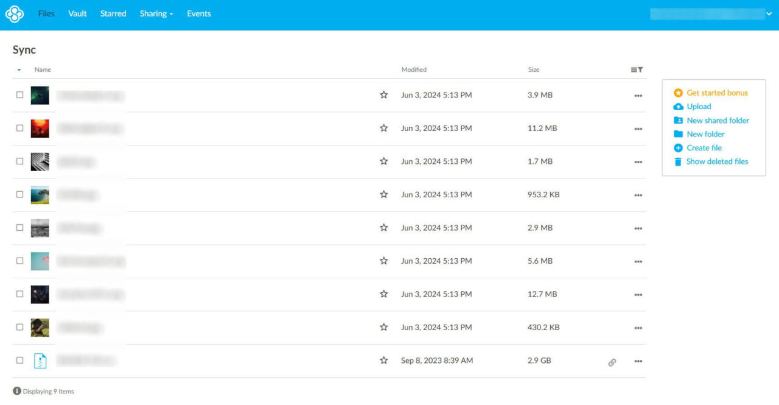Open the grayscale landscape thumbnail for 2.9 MB file
The image size is (779, 405).
[40, 227]
